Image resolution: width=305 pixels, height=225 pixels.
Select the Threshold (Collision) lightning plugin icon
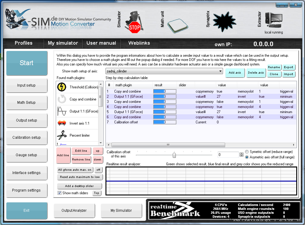click(61, 87)
